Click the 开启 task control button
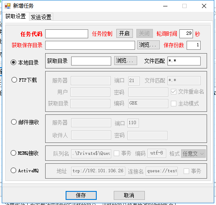The height and width of the screenshot is (205, 216). pos(124,34)
